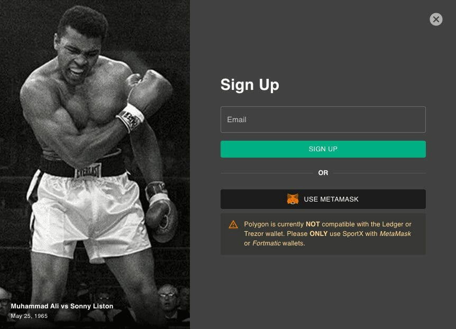Click the Everlast belt logo in the photo
Viewport: 456px width, 329px height.
pos(88,170)
